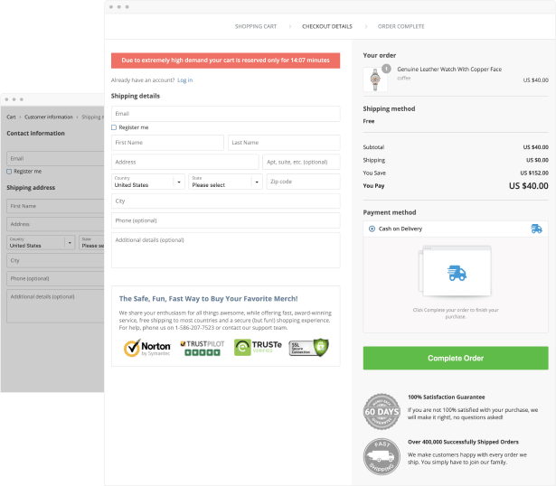Open the Country dropdown showing United States
Image resolution: width=556 pixels, height=486 pixels.
tap(148, 182)
